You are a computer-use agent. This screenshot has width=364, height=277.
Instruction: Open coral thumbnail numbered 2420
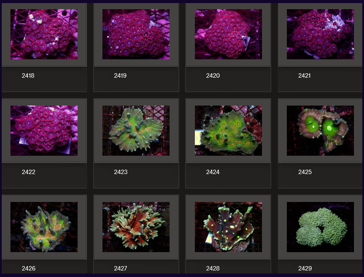228,34
